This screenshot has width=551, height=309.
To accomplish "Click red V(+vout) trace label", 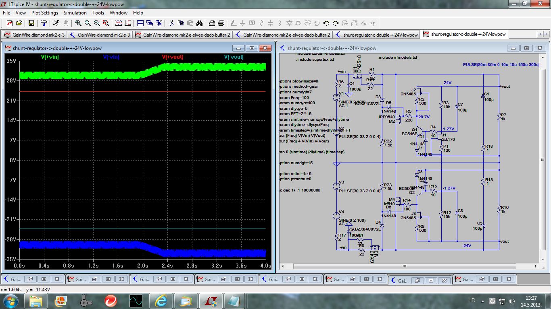I will coord(172,57).
